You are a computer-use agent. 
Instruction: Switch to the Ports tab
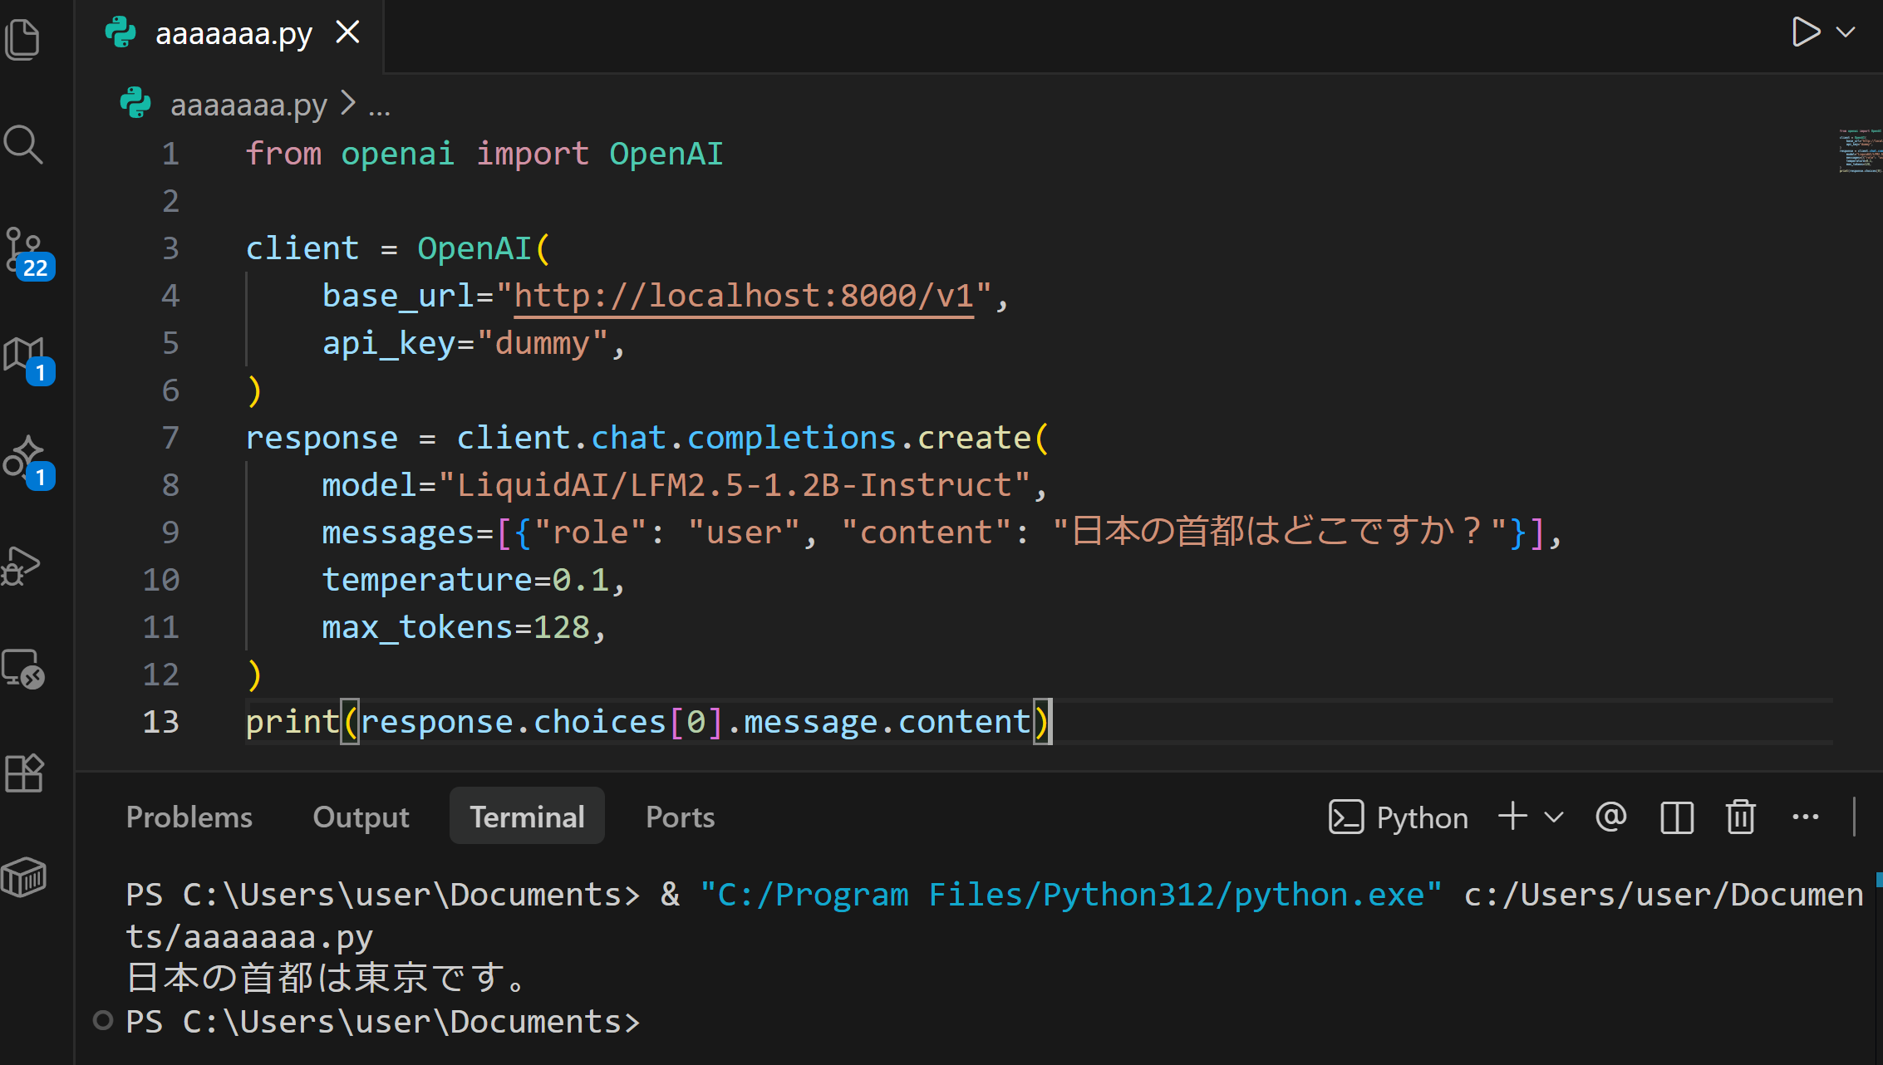680,817
